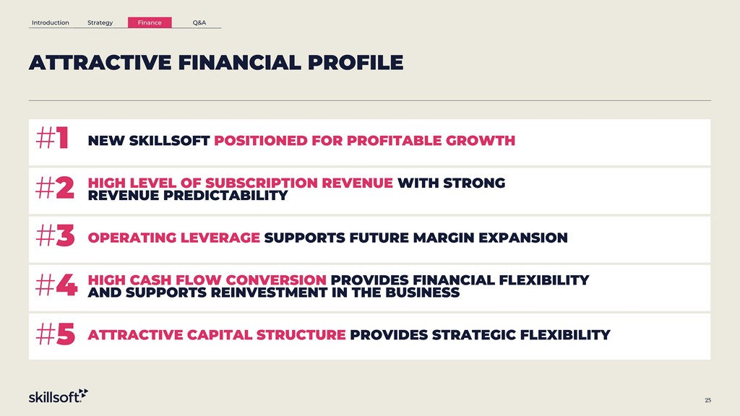740x416 pixels.
Task: Switch to the Strategy tab
Action: pos(100,23)
